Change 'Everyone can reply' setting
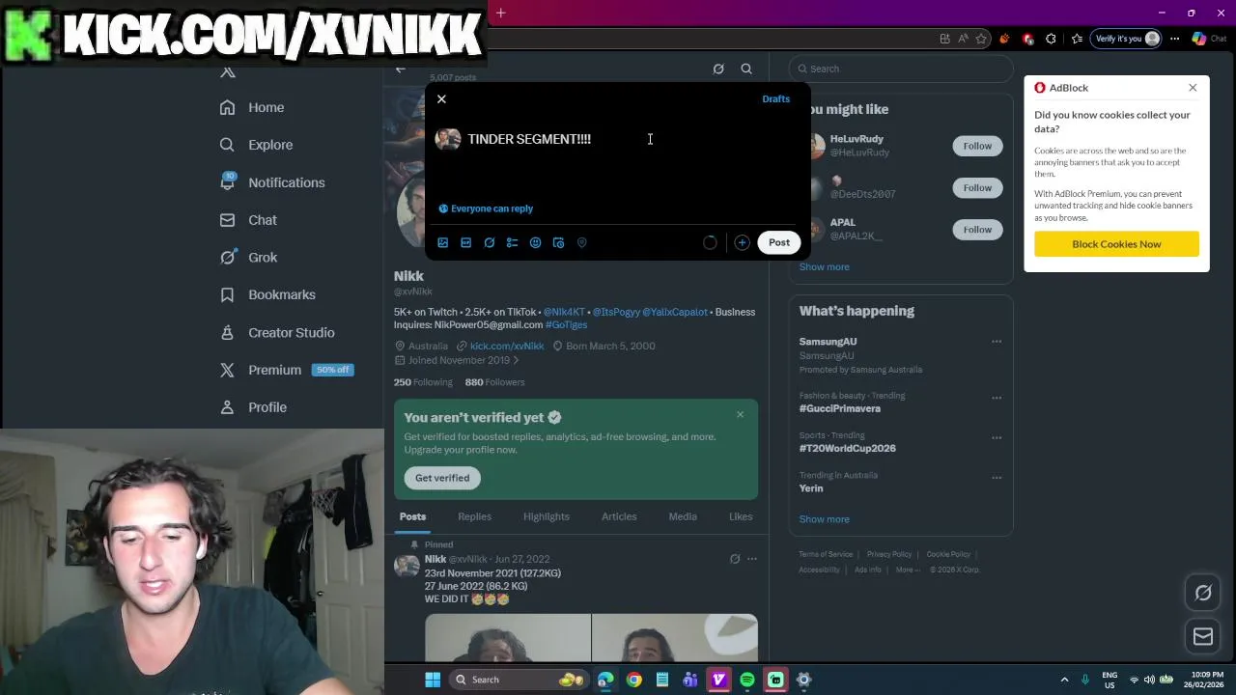Viewport: 1236px width, 695px height. tap(486, 208)
